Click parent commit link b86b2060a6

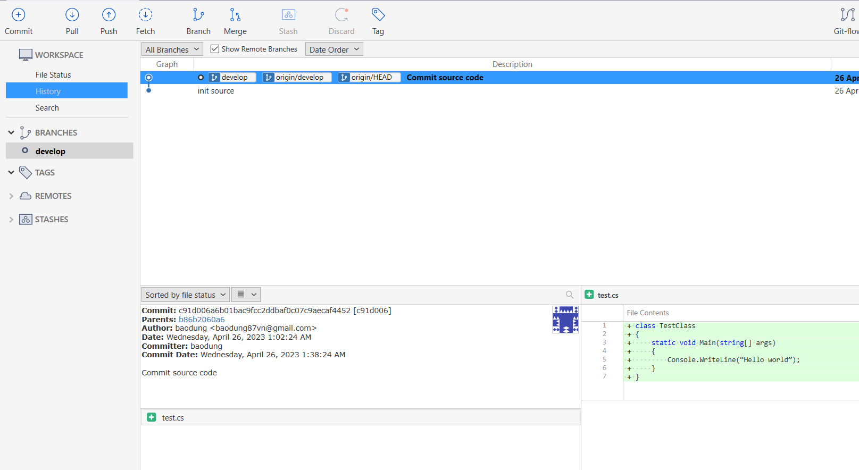202,320
